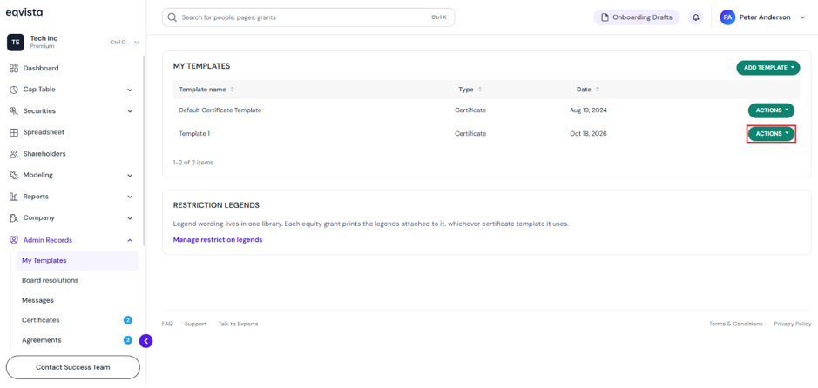Click the Cap Table pie icon

point(14,90)
